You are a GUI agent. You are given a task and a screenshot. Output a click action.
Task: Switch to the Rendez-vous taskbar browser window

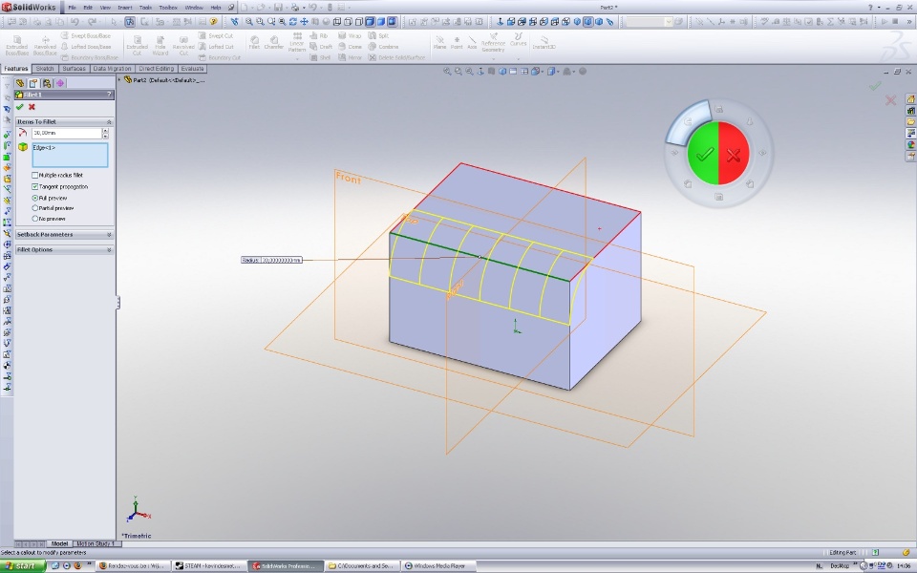(x=133, y=566)
